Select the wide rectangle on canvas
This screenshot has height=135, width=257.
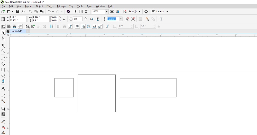click(148, 88)
